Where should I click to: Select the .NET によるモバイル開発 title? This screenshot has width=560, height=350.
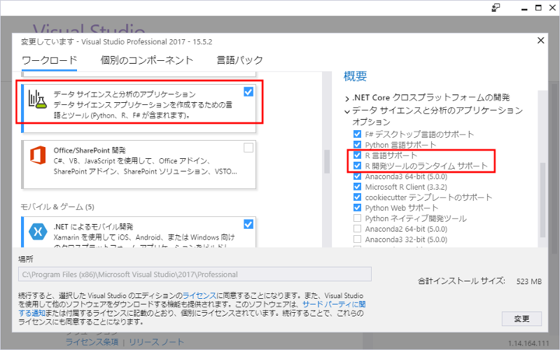click(93, 227)
